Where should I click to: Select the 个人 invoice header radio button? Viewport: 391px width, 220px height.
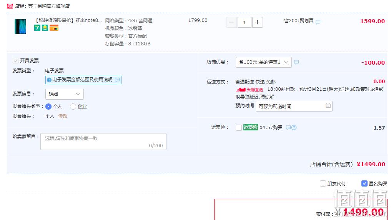pos(48,107)
